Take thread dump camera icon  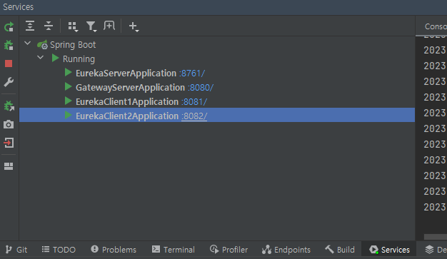point(9,125)
